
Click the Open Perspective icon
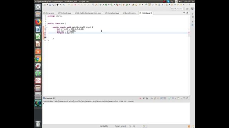click(187, 9)
